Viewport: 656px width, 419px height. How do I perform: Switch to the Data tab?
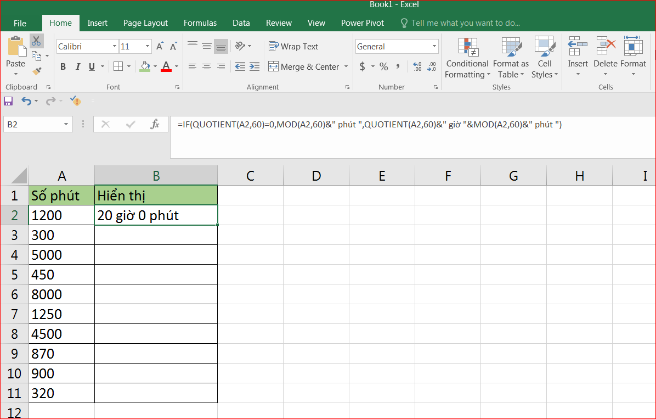241,23
